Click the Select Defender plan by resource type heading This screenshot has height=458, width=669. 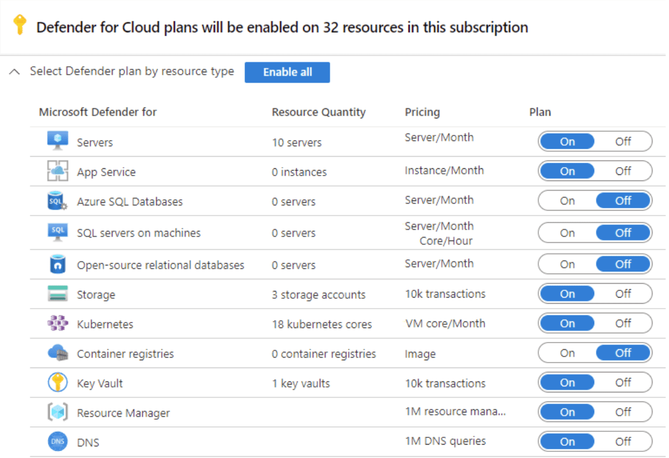pyautogui.click(x=132, y=71)
